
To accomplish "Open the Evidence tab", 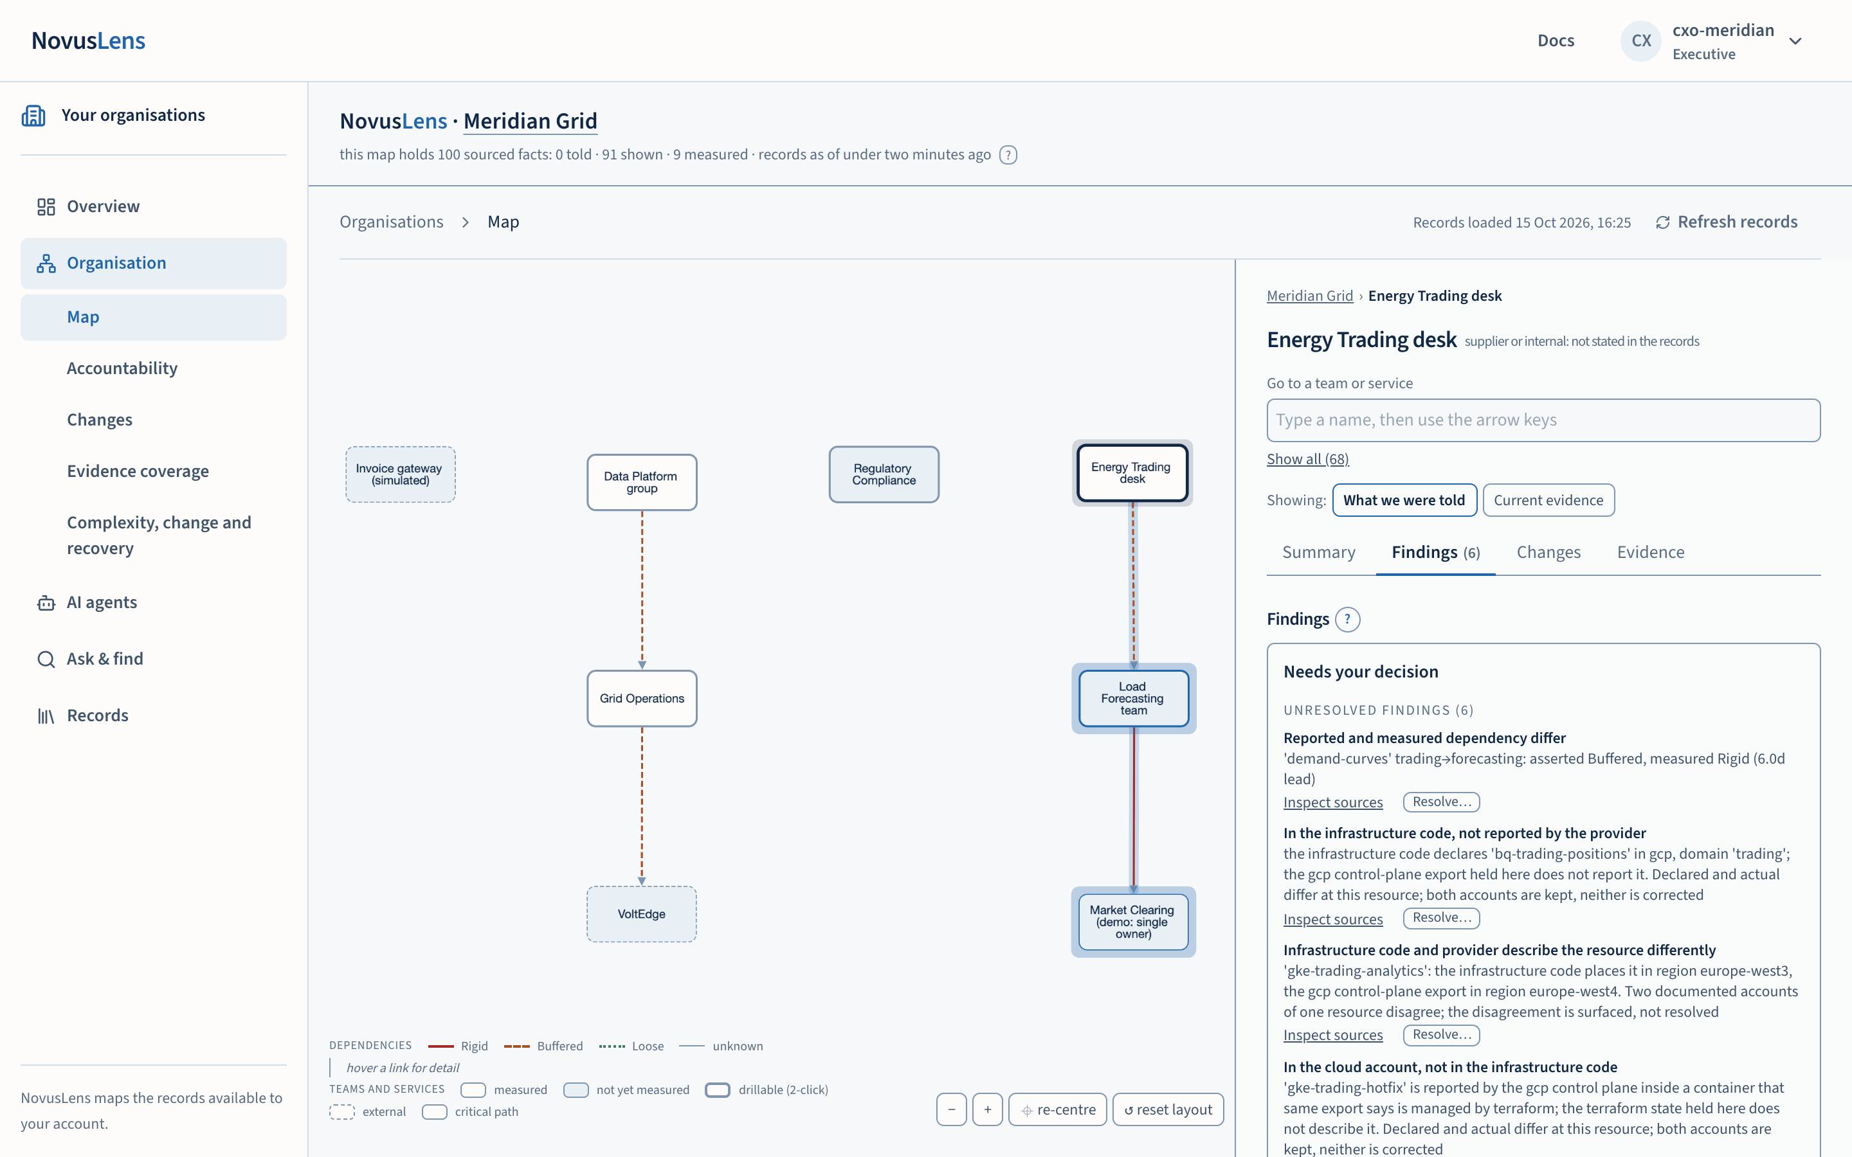I will [1651, 553].
